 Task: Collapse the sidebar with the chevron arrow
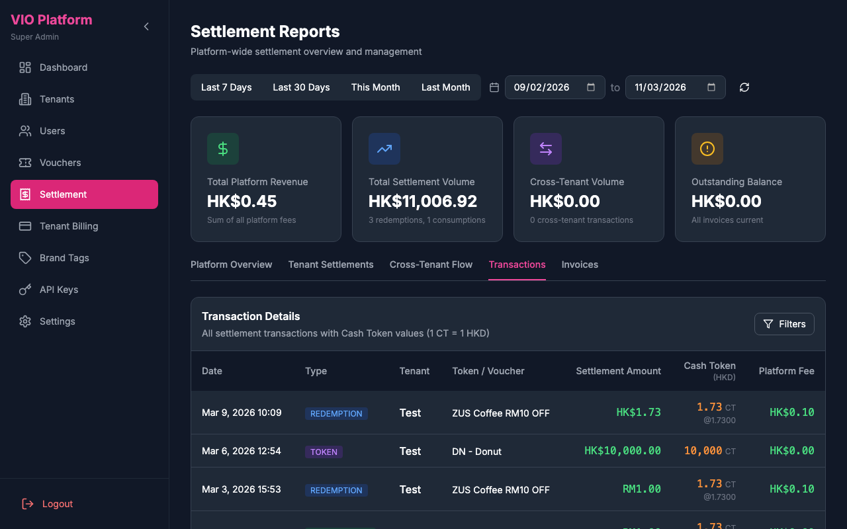pos(146,26)
